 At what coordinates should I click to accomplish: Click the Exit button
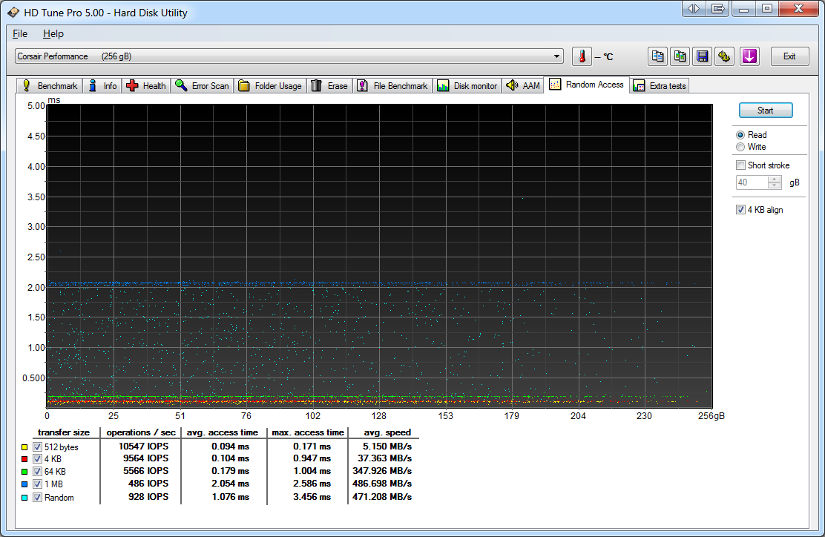[x=789, y=56]
